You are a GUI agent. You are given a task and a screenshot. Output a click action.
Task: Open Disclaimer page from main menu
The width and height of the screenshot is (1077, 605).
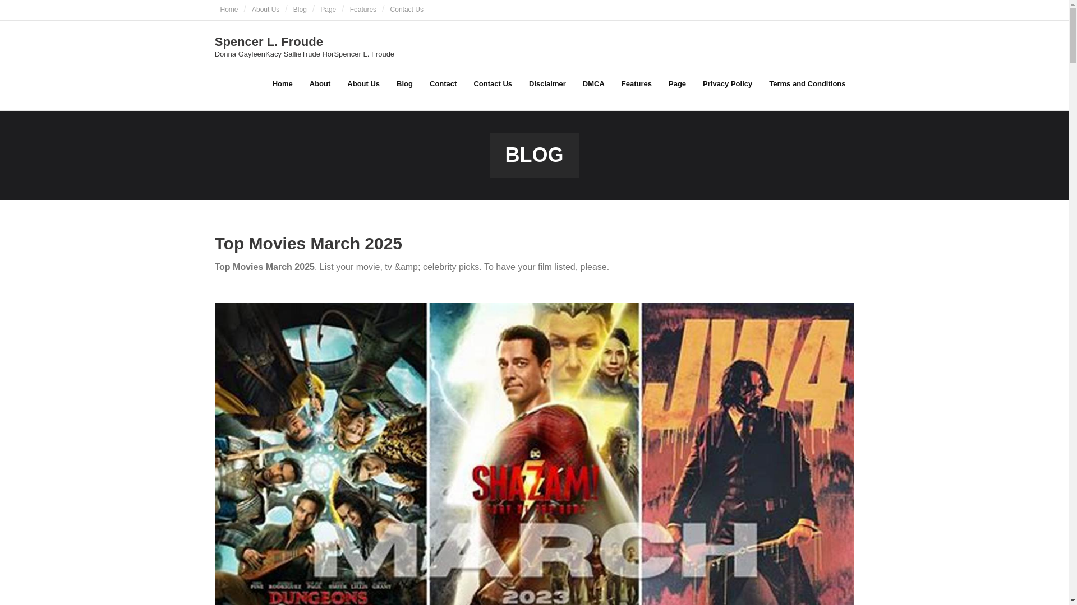tap(547, 84)
